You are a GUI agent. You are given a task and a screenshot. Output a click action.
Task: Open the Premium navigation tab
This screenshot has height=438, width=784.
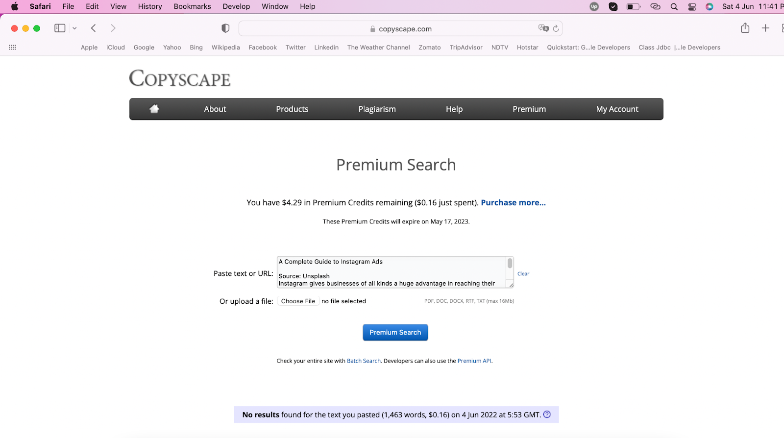[x=529, y=109]
